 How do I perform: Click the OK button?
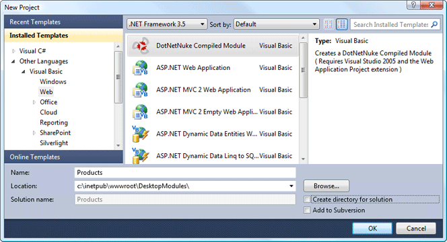tap(372, 229)
